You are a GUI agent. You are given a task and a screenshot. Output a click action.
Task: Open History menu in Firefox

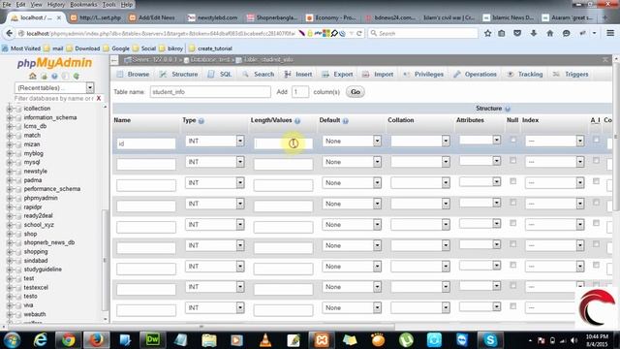pos(56,4)
